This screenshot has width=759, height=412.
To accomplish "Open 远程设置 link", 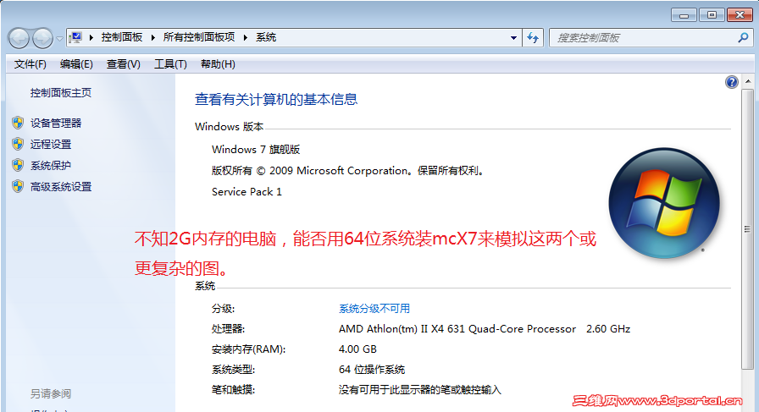I will [50, 145].
